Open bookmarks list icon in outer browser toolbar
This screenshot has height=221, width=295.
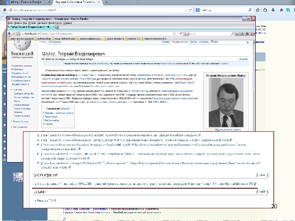[x=265, y=10]
